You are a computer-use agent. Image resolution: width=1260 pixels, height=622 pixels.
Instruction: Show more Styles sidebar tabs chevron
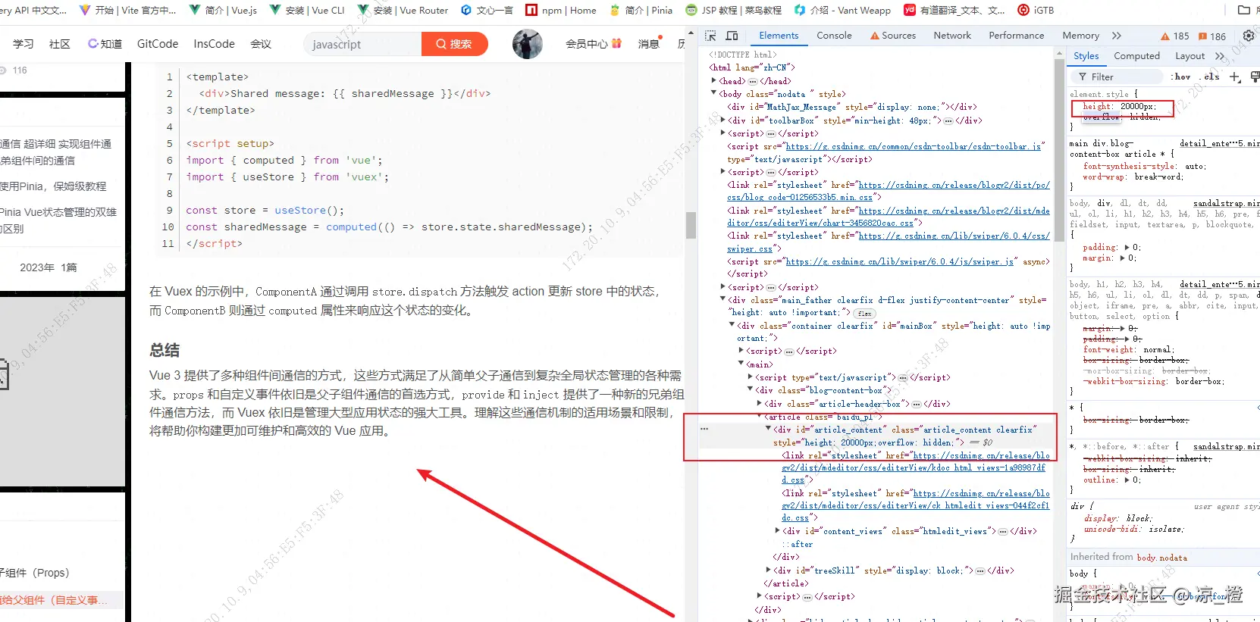click(1220, 56)
